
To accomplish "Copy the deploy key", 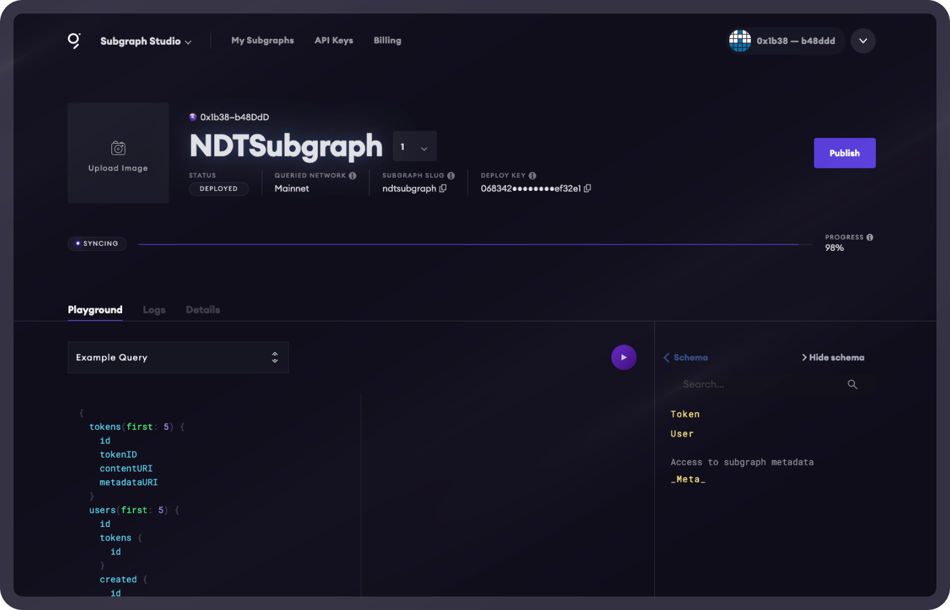I will (x=588, y=189).
